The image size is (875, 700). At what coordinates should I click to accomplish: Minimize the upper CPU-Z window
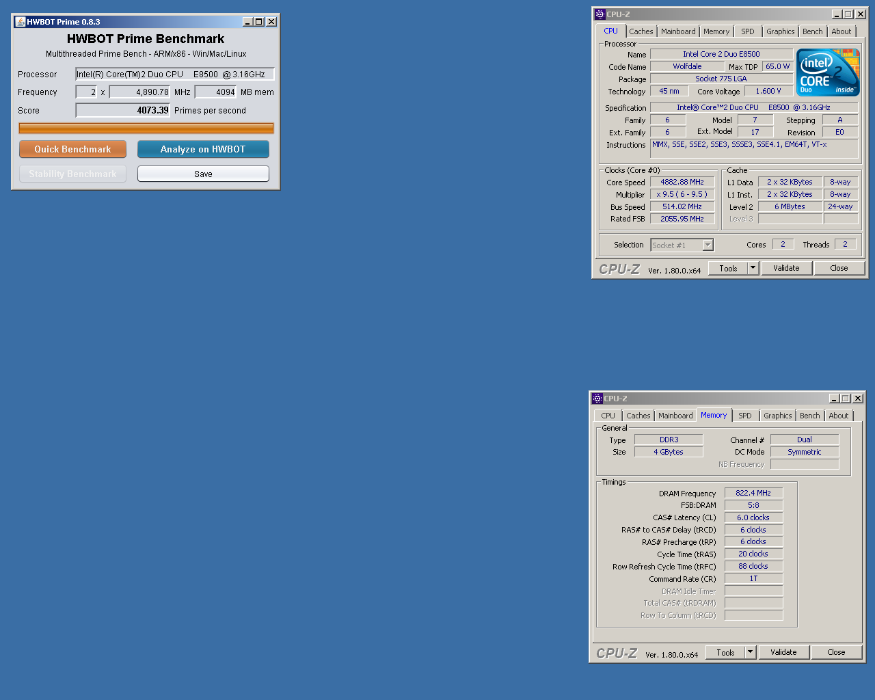pyautogui.click(x=837, y=14)
